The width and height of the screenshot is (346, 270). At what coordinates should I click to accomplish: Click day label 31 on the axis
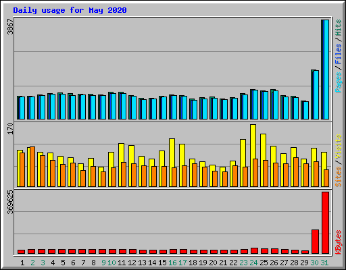click(324, 263)
